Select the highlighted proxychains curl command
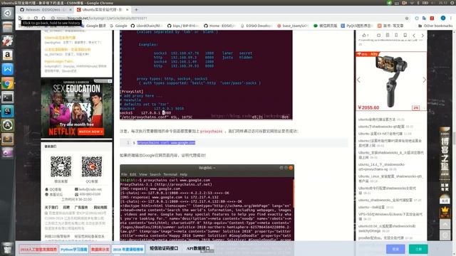This screenshot has width=456, height=256. (x=166, y=142)
